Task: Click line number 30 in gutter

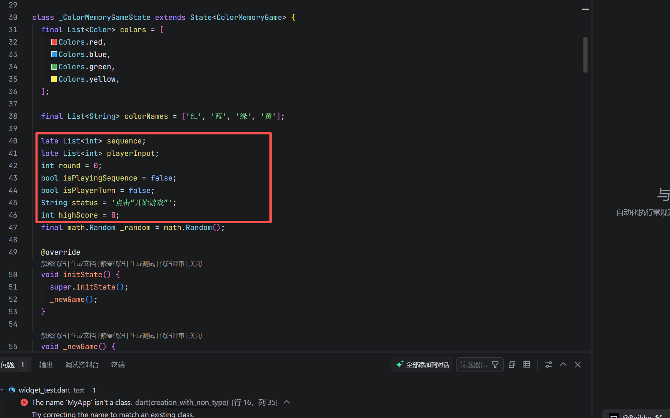Action: pyautogui.click(x=13, y=17)
